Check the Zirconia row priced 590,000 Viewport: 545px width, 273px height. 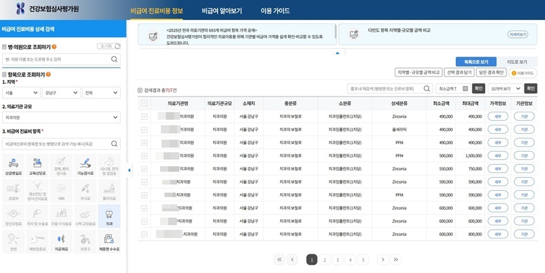[x=144, y=182]
